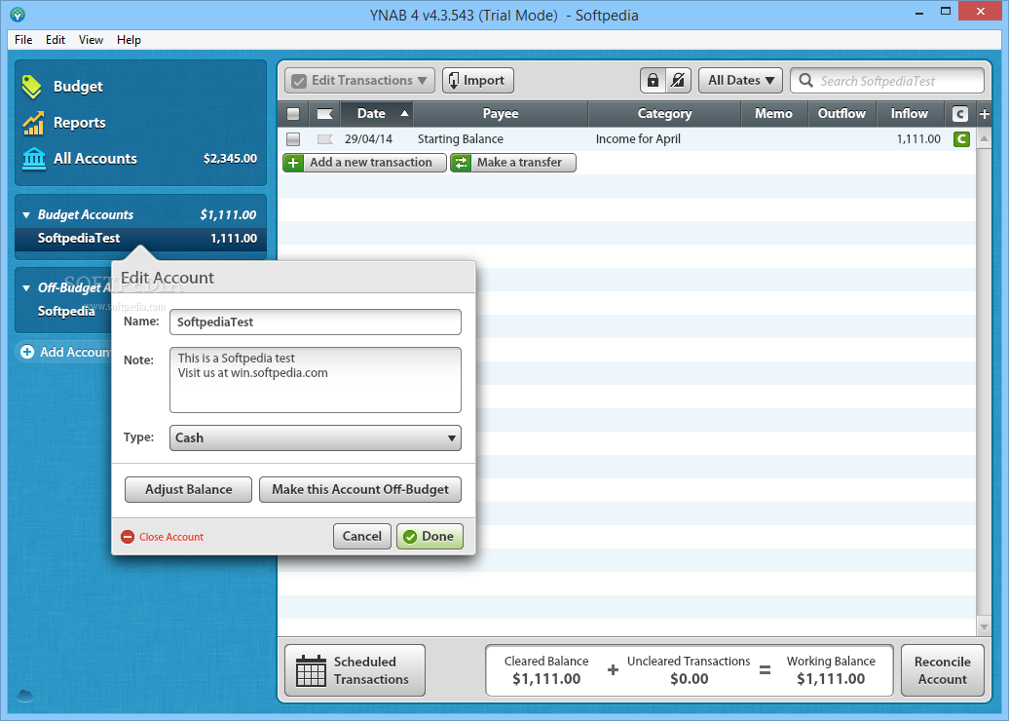Open Edit Transactions dropdown
Viewport: 1009px width, 721px height.
coord(359,81)
